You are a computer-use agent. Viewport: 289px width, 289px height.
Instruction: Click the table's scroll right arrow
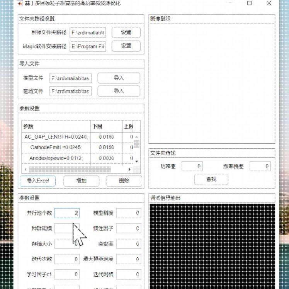pyautogui.click(x=129, y=169)
